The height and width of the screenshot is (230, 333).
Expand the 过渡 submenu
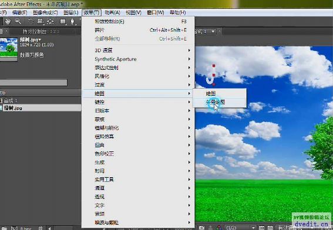click(138, 85)
